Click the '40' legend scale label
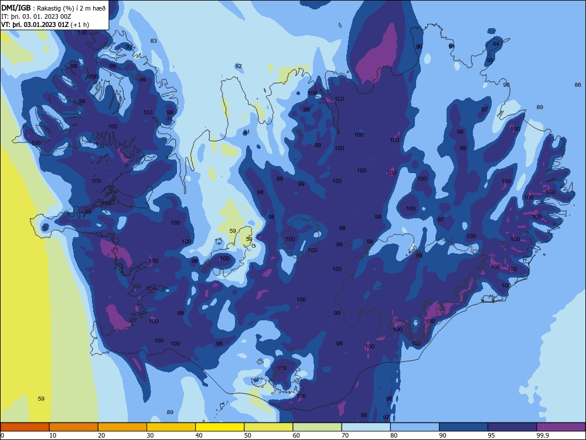586x440 pixels. click(x=199, y=435)
